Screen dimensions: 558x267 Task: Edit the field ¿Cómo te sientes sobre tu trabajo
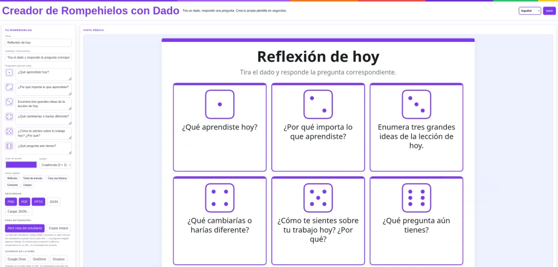[44, 133]
